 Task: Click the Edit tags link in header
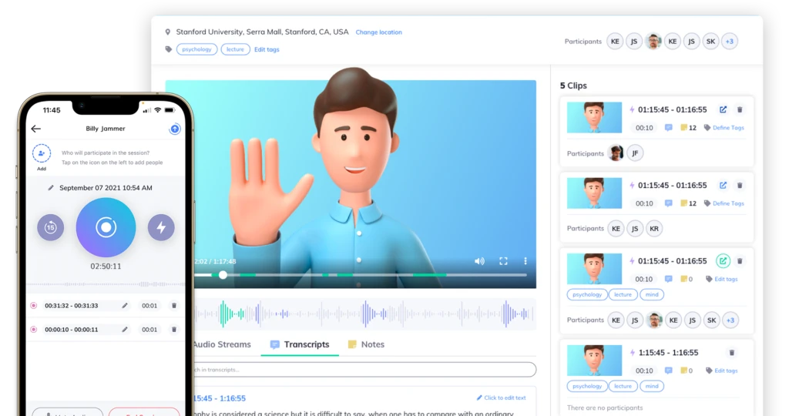tap(267, 49)
